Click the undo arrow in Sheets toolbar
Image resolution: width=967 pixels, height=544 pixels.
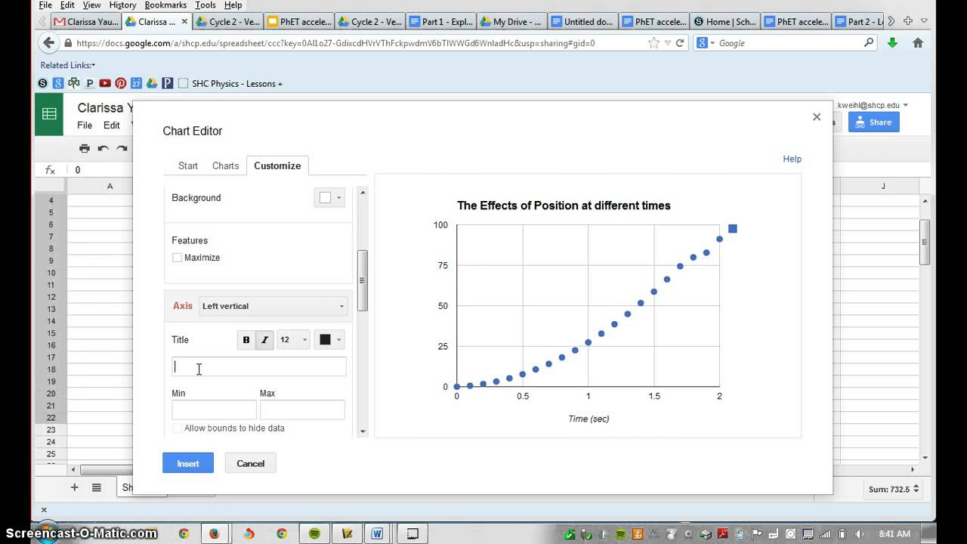tap(103, 148)
